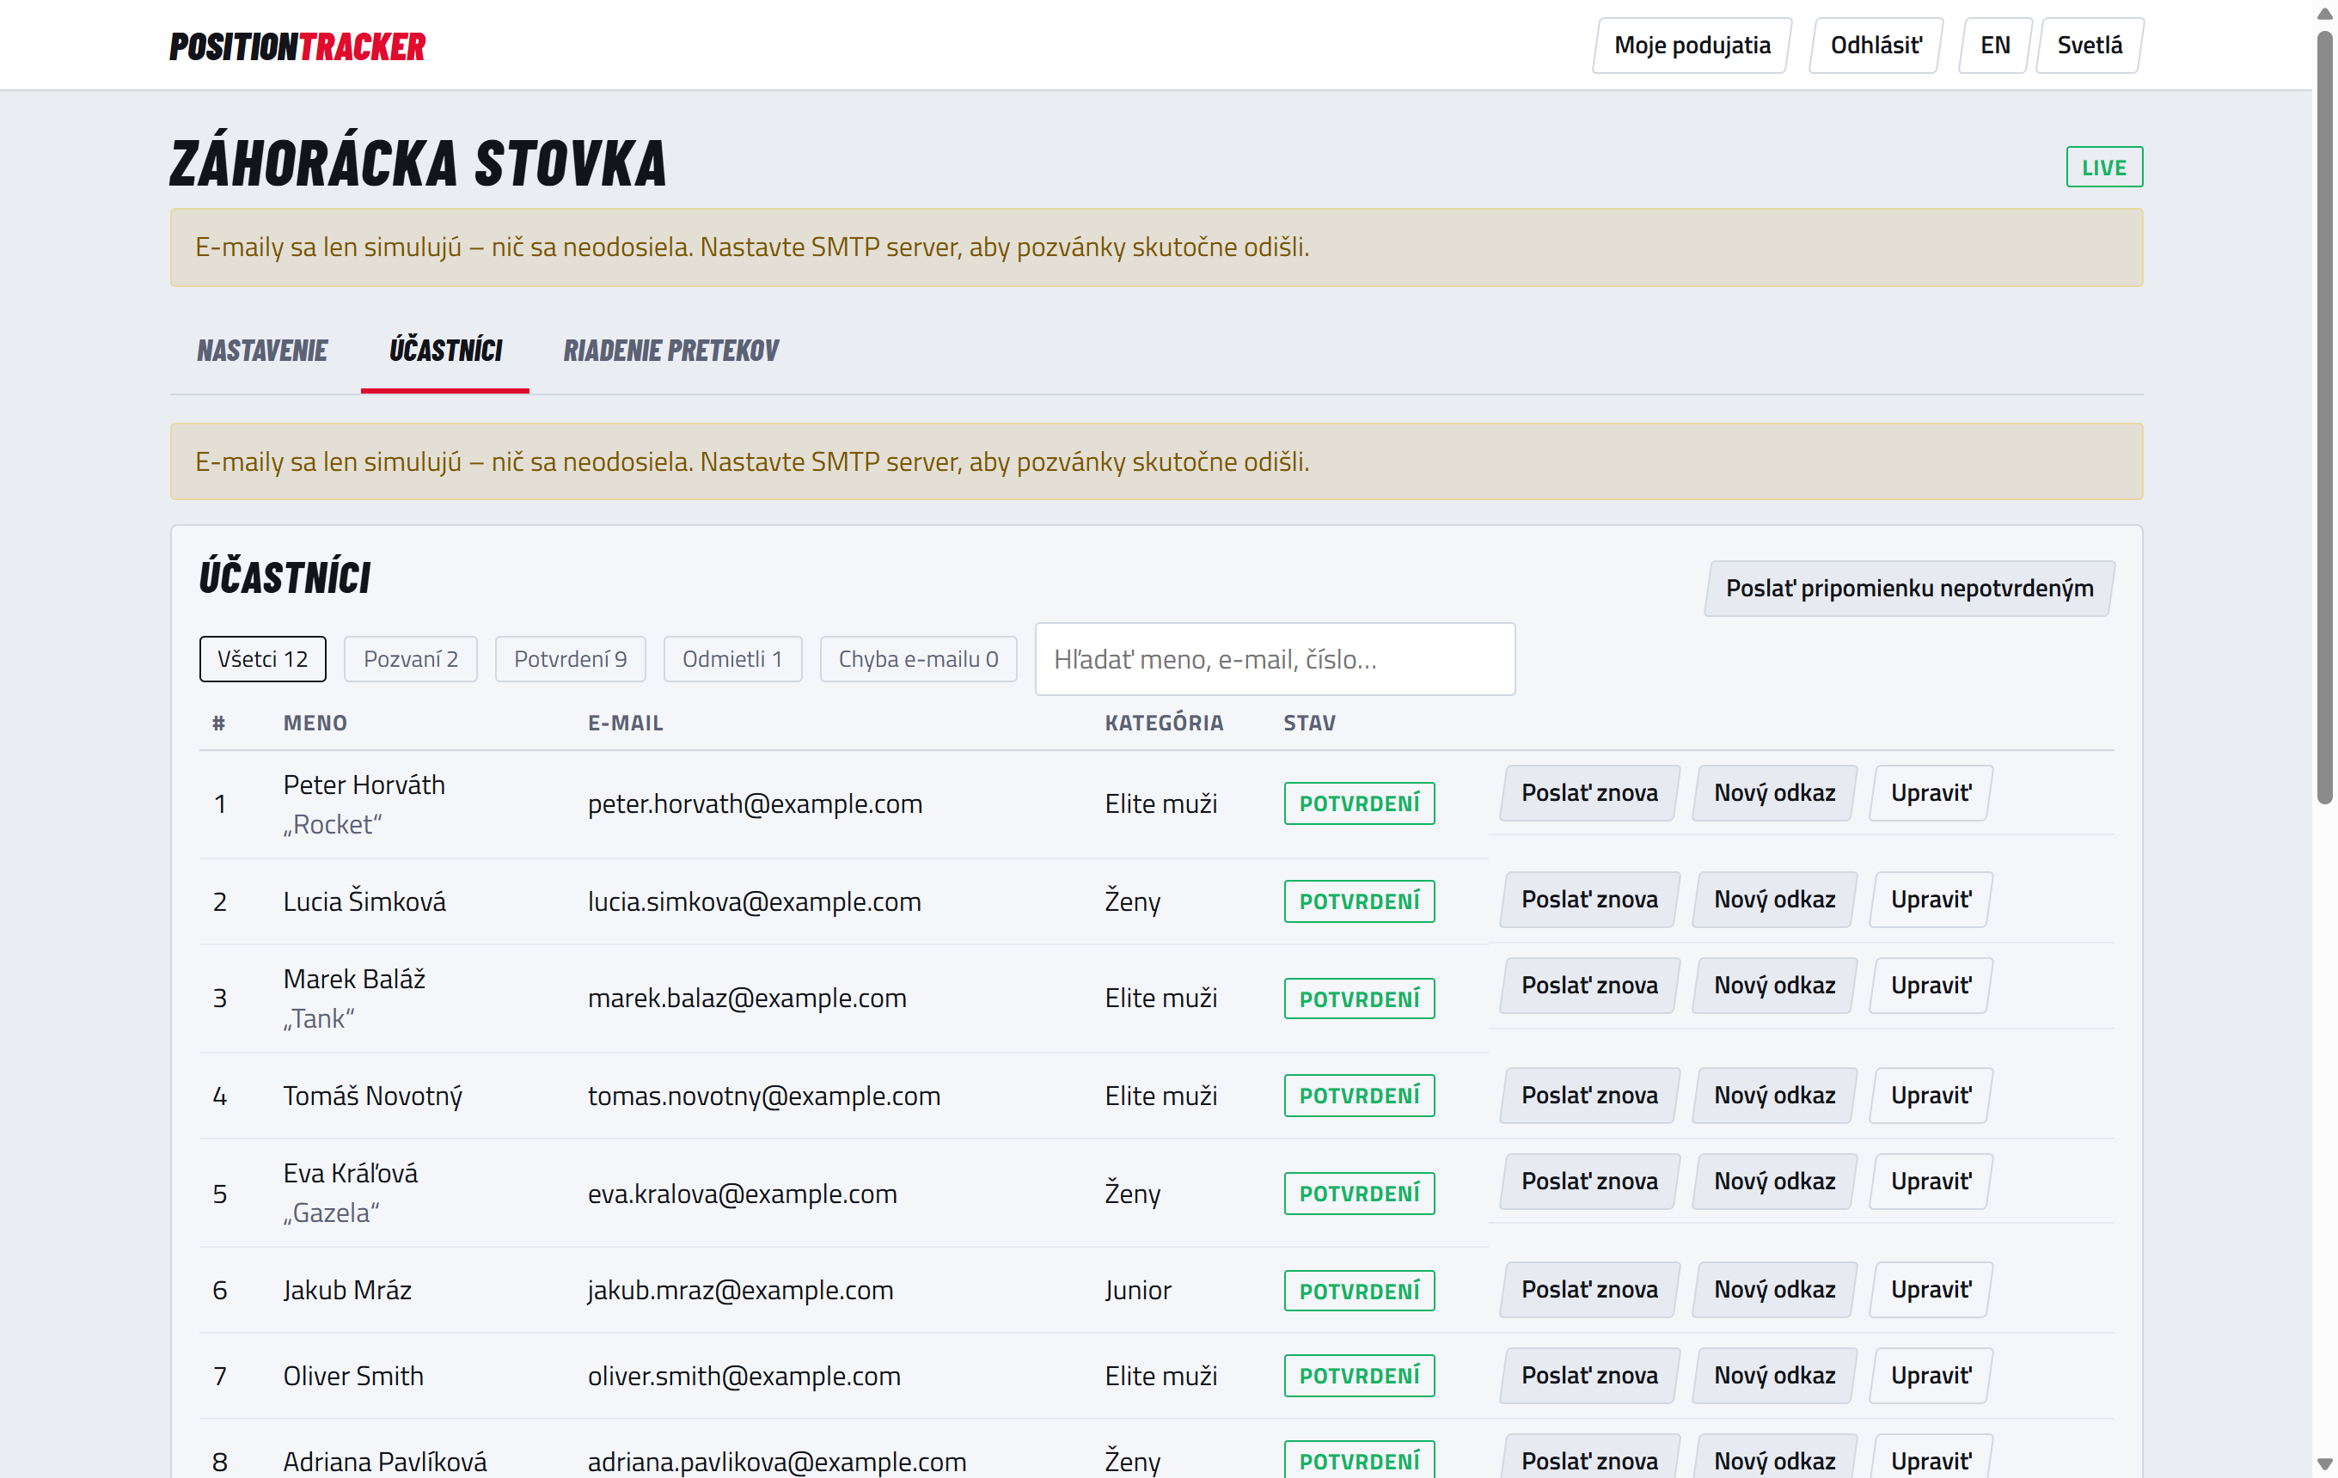Switch to Riadenie pretekov tab
Viewport: 2338px width, 1478px height.
pos(671,351)
